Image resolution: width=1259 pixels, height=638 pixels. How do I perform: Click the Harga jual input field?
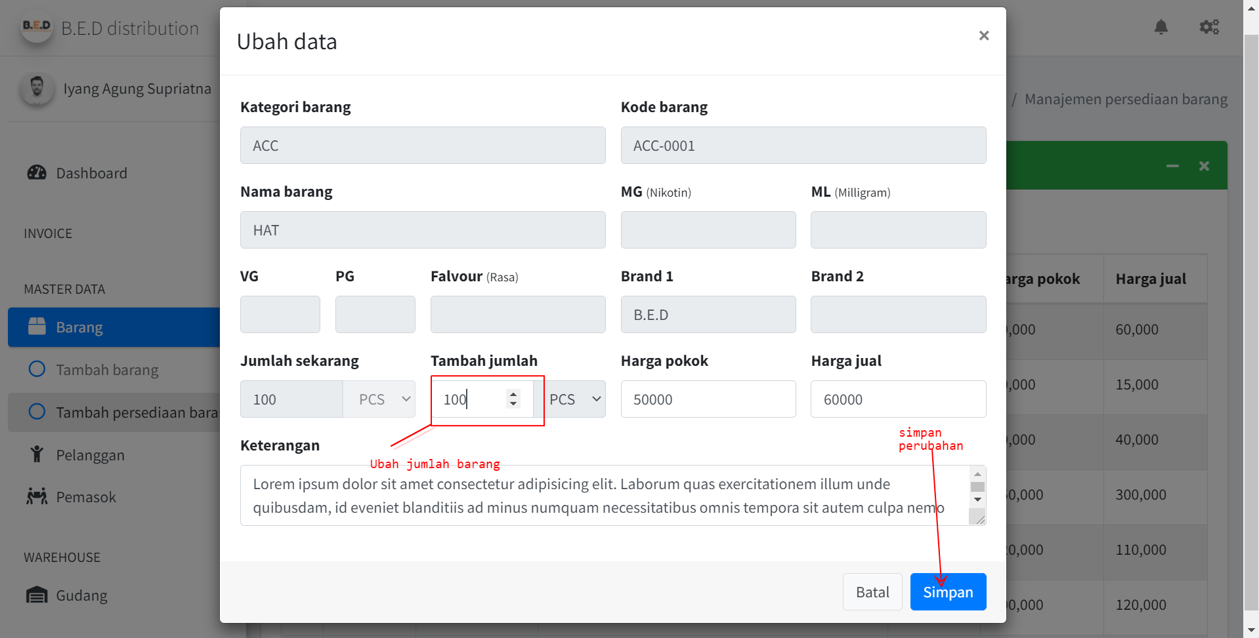[x=898, y=399]
